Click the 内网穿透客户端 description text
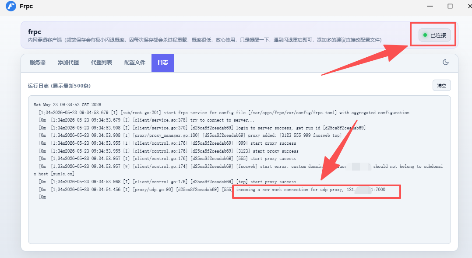 205,40
